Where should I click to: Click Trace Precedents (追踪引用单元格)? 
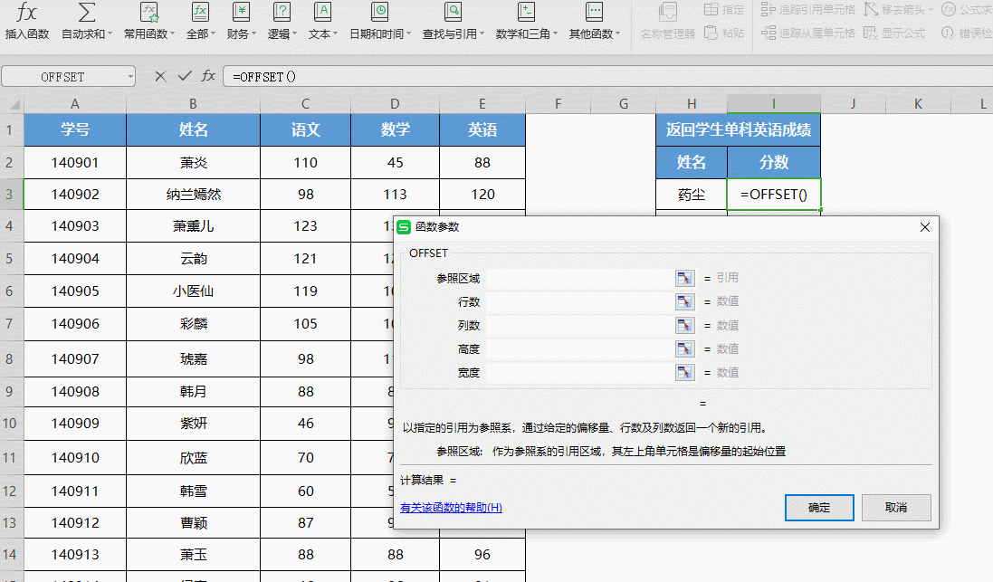pos(808,9)
